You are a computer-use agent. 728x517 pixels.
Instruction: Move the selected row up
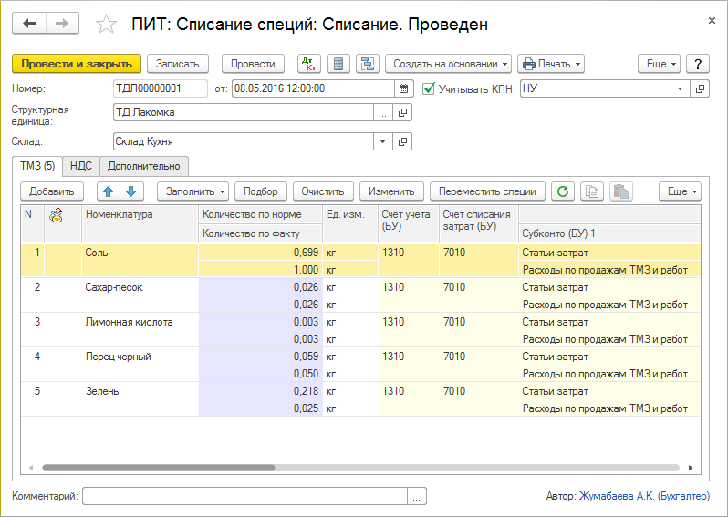click(x=108, y=191)
